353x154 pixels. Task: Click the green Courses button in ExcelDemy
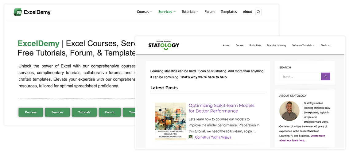pos(31,112)
